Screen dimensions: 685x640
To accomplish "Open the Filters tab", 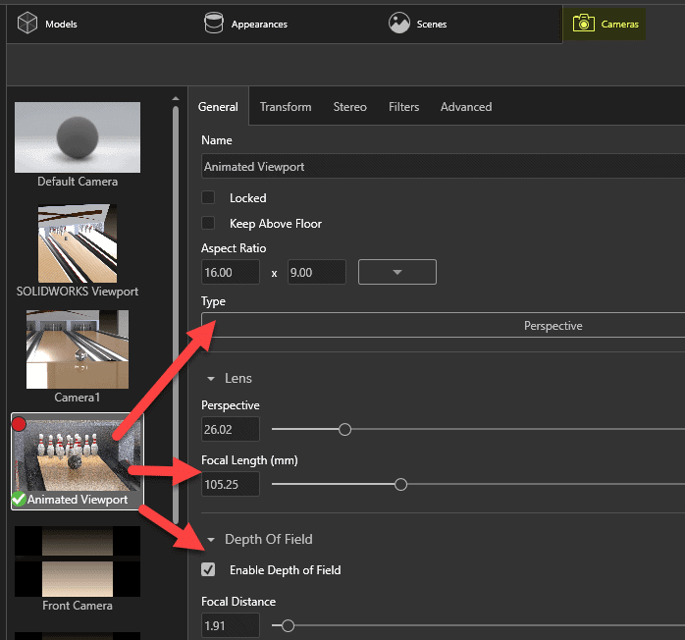I will tap(403, 107).
